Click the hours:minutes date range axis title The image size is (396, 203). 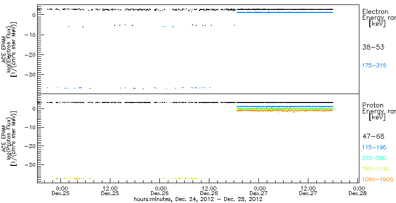[x=198, y=200]
